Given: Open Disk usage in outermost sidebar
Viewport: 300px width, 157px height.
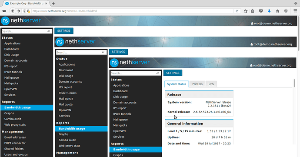Looking at the screenshot, I should coord(11,55).
